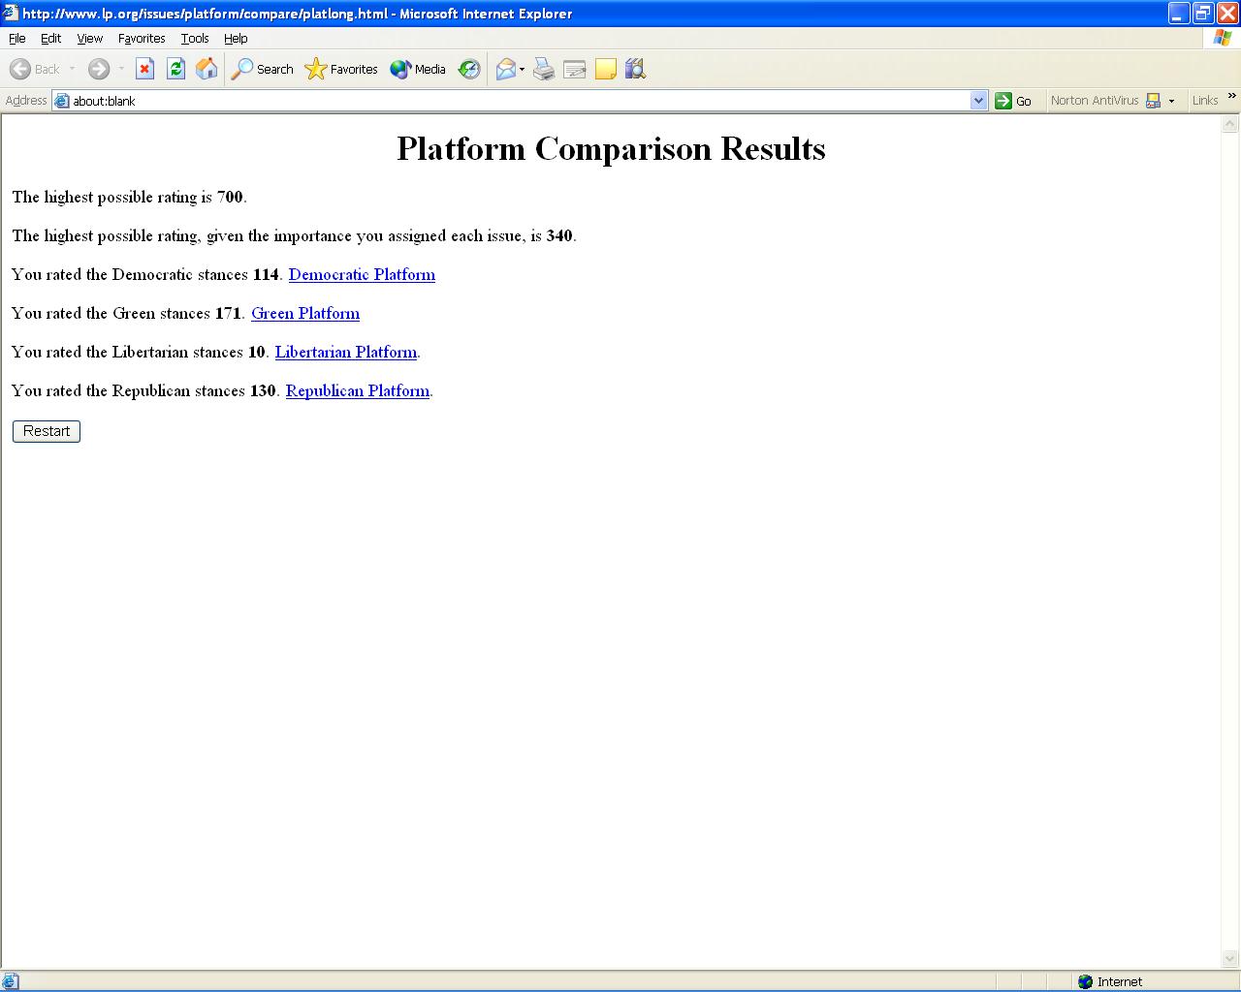The image size is (1241, 992).
Task: Click the Internet zone status indicator
Action: (x=1109, y=981)
